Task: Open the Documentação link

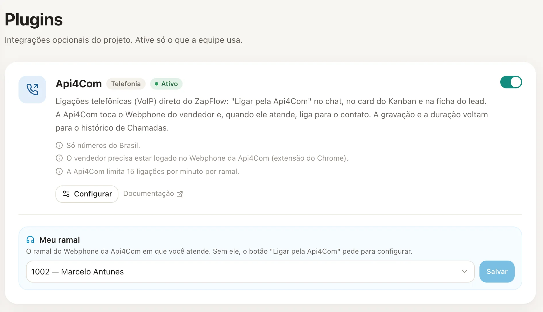Action: pos(153,194)
